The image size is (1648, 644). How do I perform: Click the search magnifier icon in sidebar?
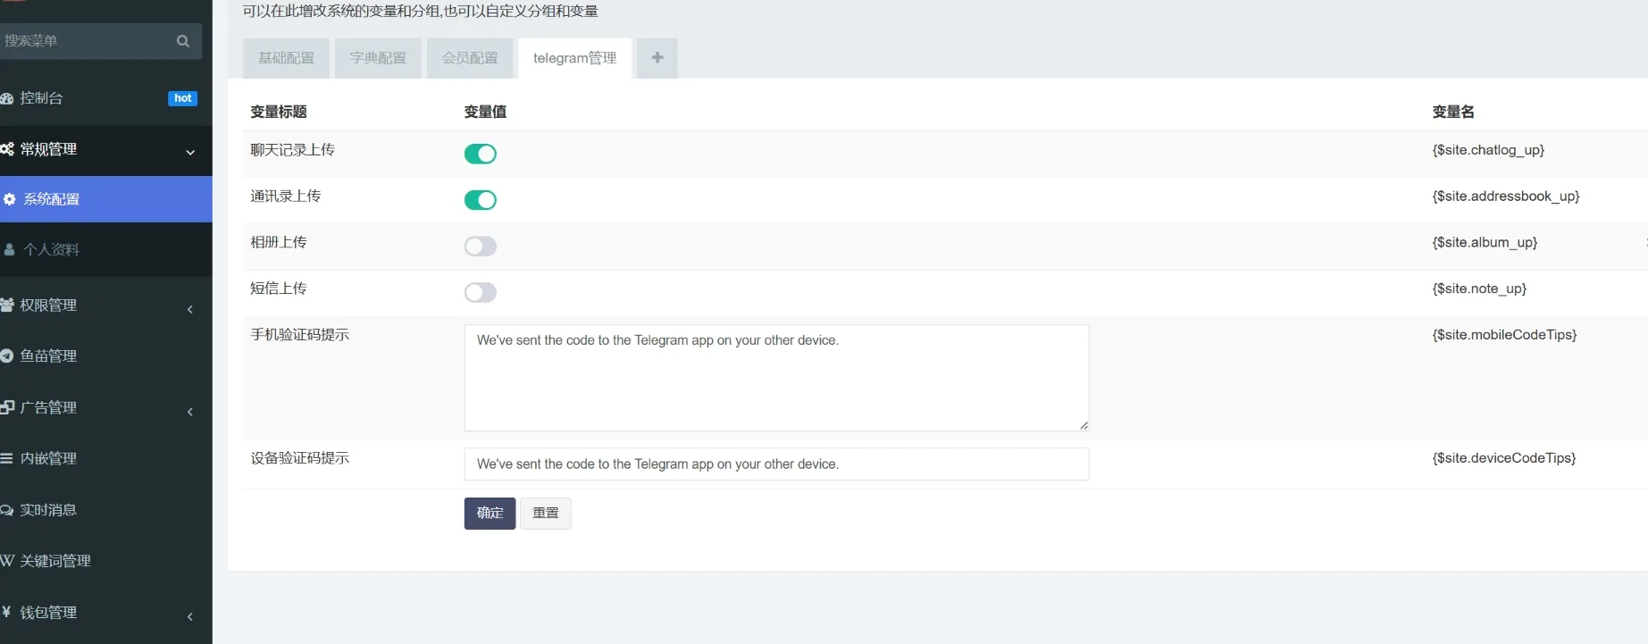[183, 41]
